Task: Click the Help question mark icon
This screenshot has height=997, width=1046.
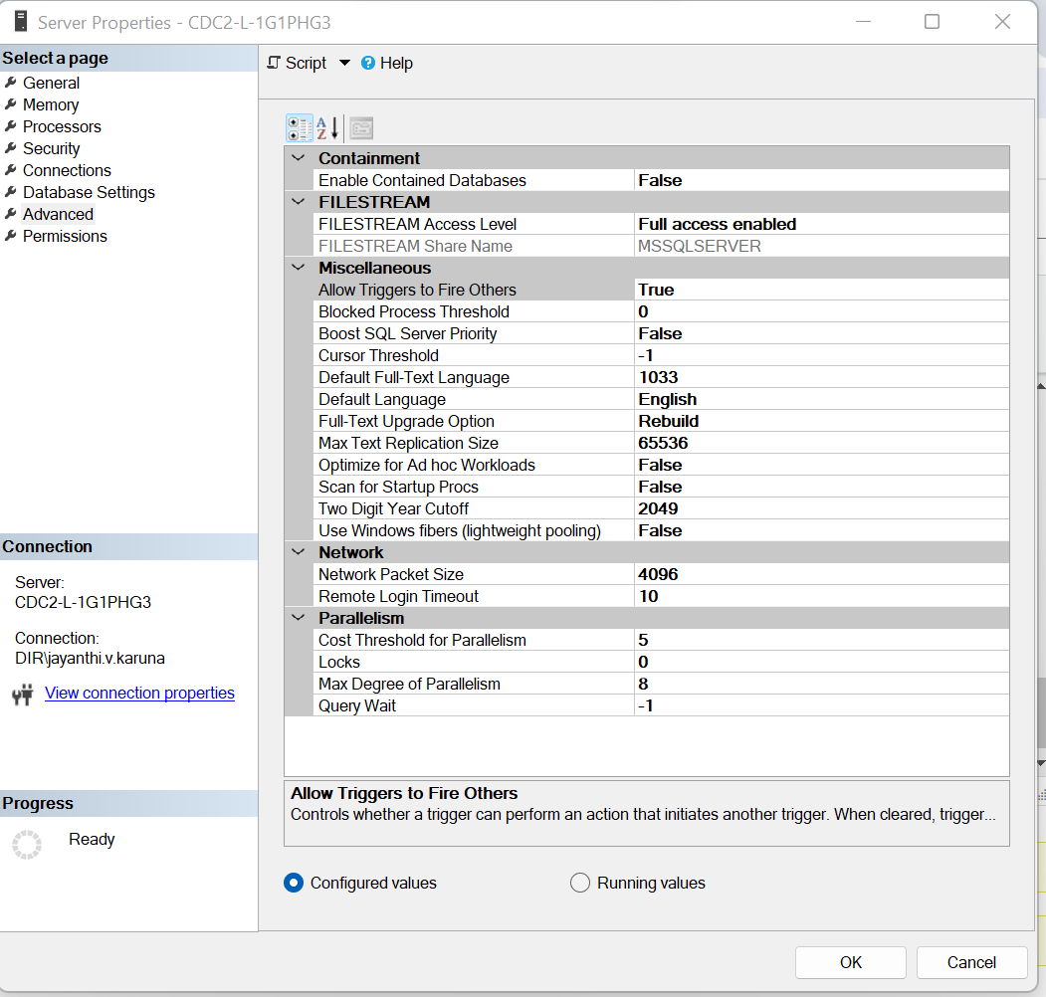Action: (367, 63)
